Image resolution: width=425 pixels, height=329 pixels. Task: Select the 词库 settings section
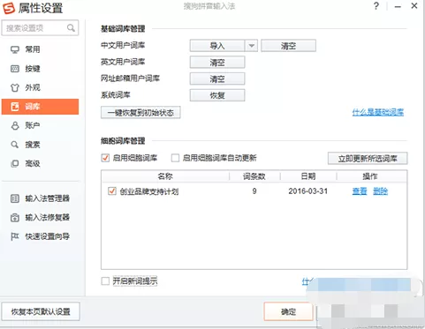point(40,107)
